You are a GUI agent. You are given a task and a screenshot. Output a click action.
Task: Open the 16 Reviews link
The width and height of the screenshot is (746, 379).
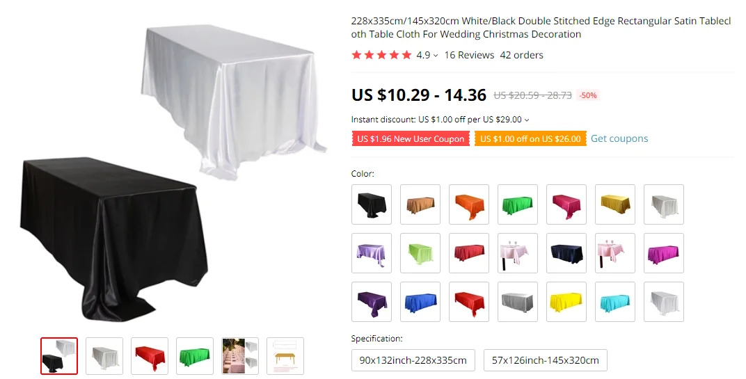[469, 55]
